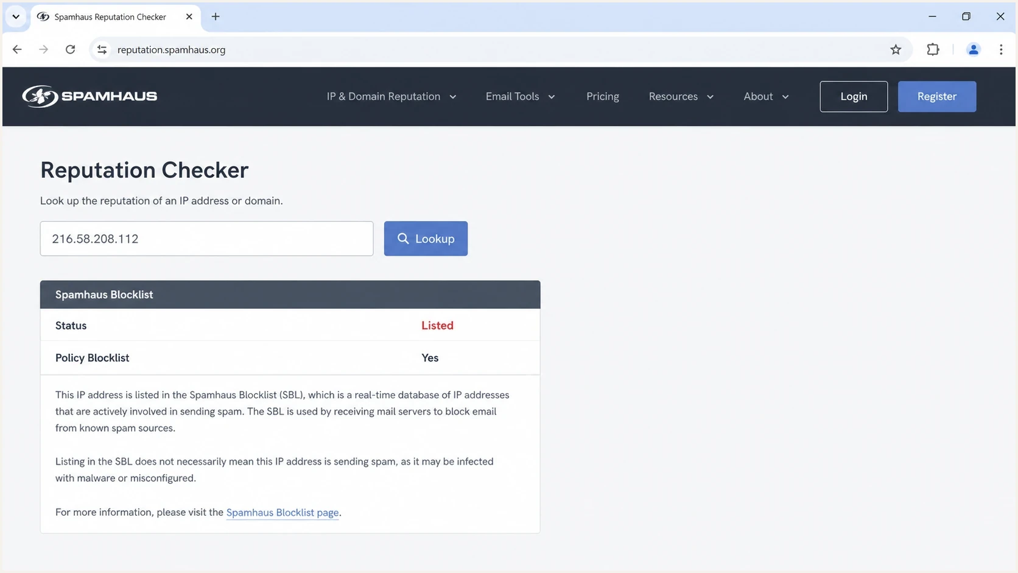
Task: Minimize the browser window
Action: [x=932, y=16]
